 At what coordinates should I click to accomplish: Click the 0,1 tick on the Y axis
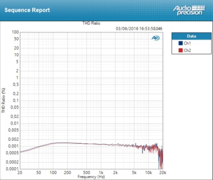(x=16, y=100)
